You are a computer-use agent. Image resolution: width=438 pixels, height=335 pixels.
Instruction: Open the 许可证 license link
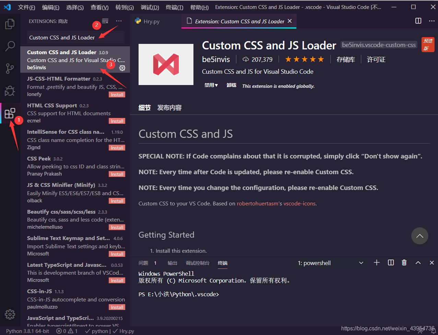(376, 60)
